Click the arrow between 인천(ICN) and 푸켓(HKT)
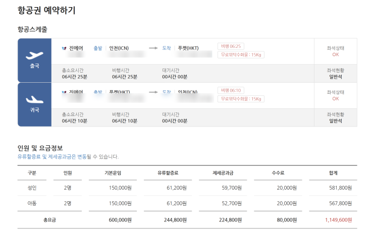This screenshot has height=233, width=375. click(x=153, y=48)
